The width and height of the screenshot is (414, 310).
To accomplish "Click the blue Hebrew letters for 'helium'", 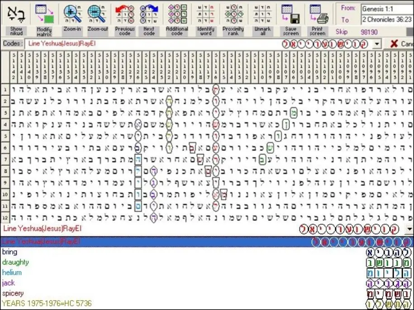I will coord(388,273).
